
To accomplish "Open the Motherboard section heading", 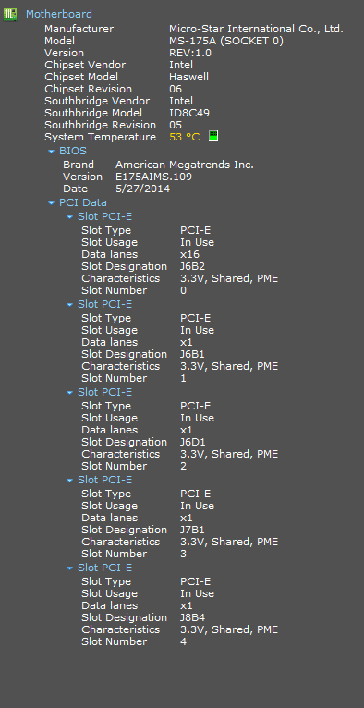I will (58, 14).
